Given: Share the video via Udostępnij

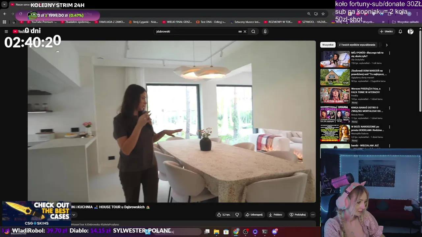Looking at the screenshot, I should [x=254, y=215].
